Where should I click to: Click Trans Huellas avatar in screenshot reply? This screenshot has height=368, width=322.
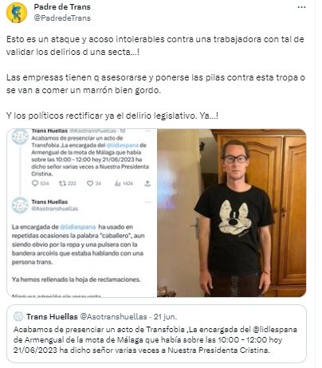(20, 205)
